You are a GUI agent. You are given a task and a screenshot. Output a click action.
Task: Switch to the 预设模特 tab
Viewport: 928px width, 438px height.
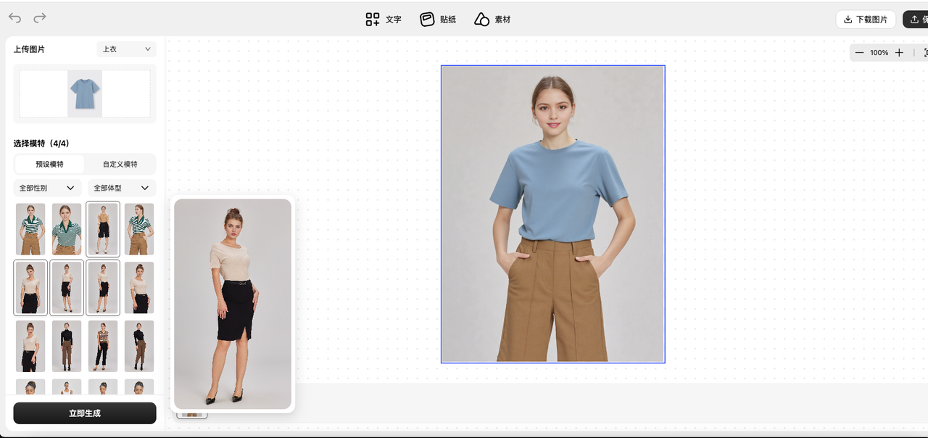[49, 164]
